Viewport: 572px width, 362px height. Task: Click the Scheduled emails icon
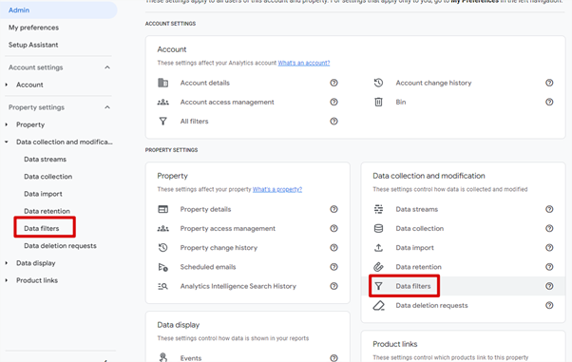point(162,267)
